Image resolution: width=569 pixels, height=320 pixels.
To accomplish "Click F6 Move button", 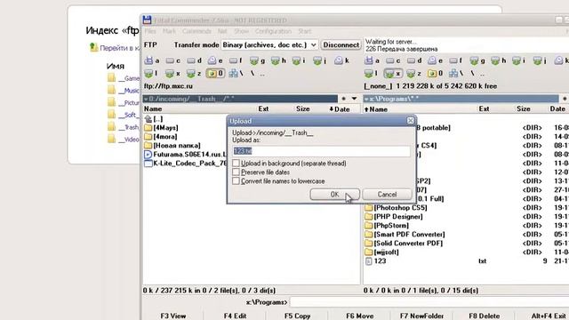I will coord(359,316).
